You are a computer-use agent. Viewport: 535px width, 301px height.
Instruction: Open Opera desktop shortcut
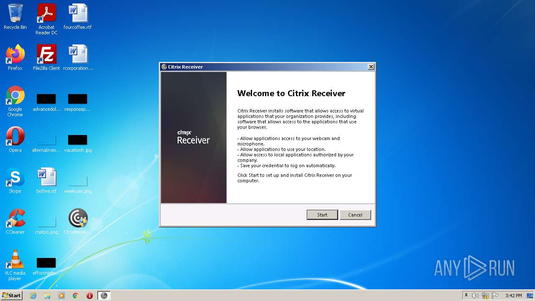pos(15,140)
